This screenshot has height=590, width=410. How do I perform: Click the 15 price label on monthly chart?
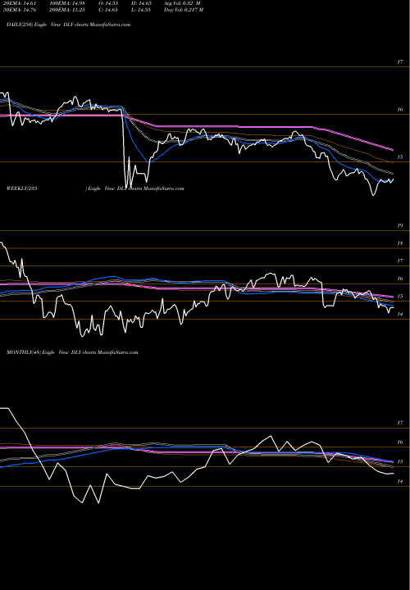(400, 461)
